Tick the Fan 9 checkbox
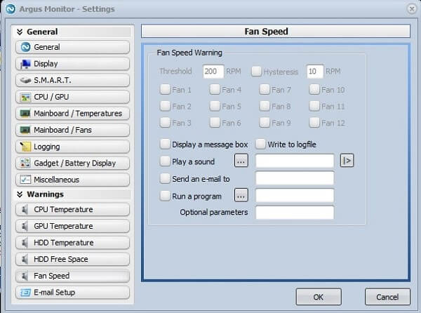 (265, 123)
